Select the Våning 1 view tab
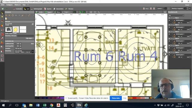 click(58, 12)
